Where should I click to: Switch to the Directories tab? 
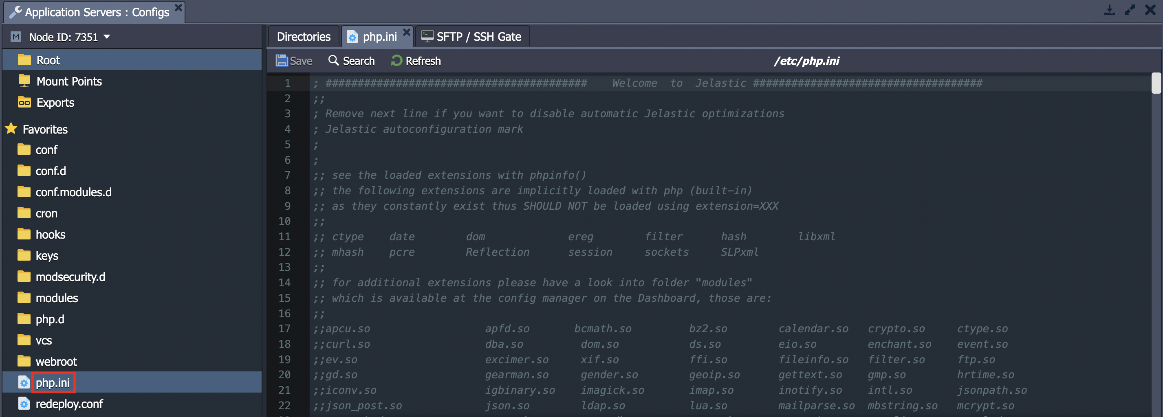point(304,37)
